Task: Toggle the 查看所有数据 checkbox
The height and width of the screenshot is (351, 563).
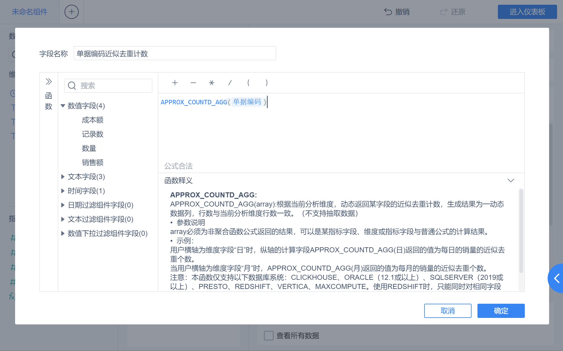Action: tap(269, 336)
